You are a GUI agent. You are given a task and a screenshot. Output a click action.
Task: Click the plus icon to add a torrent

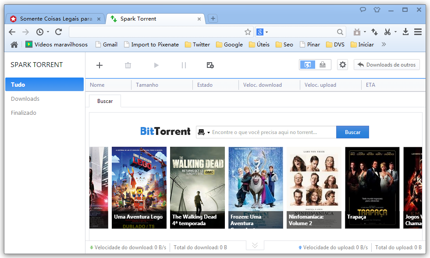100,65
